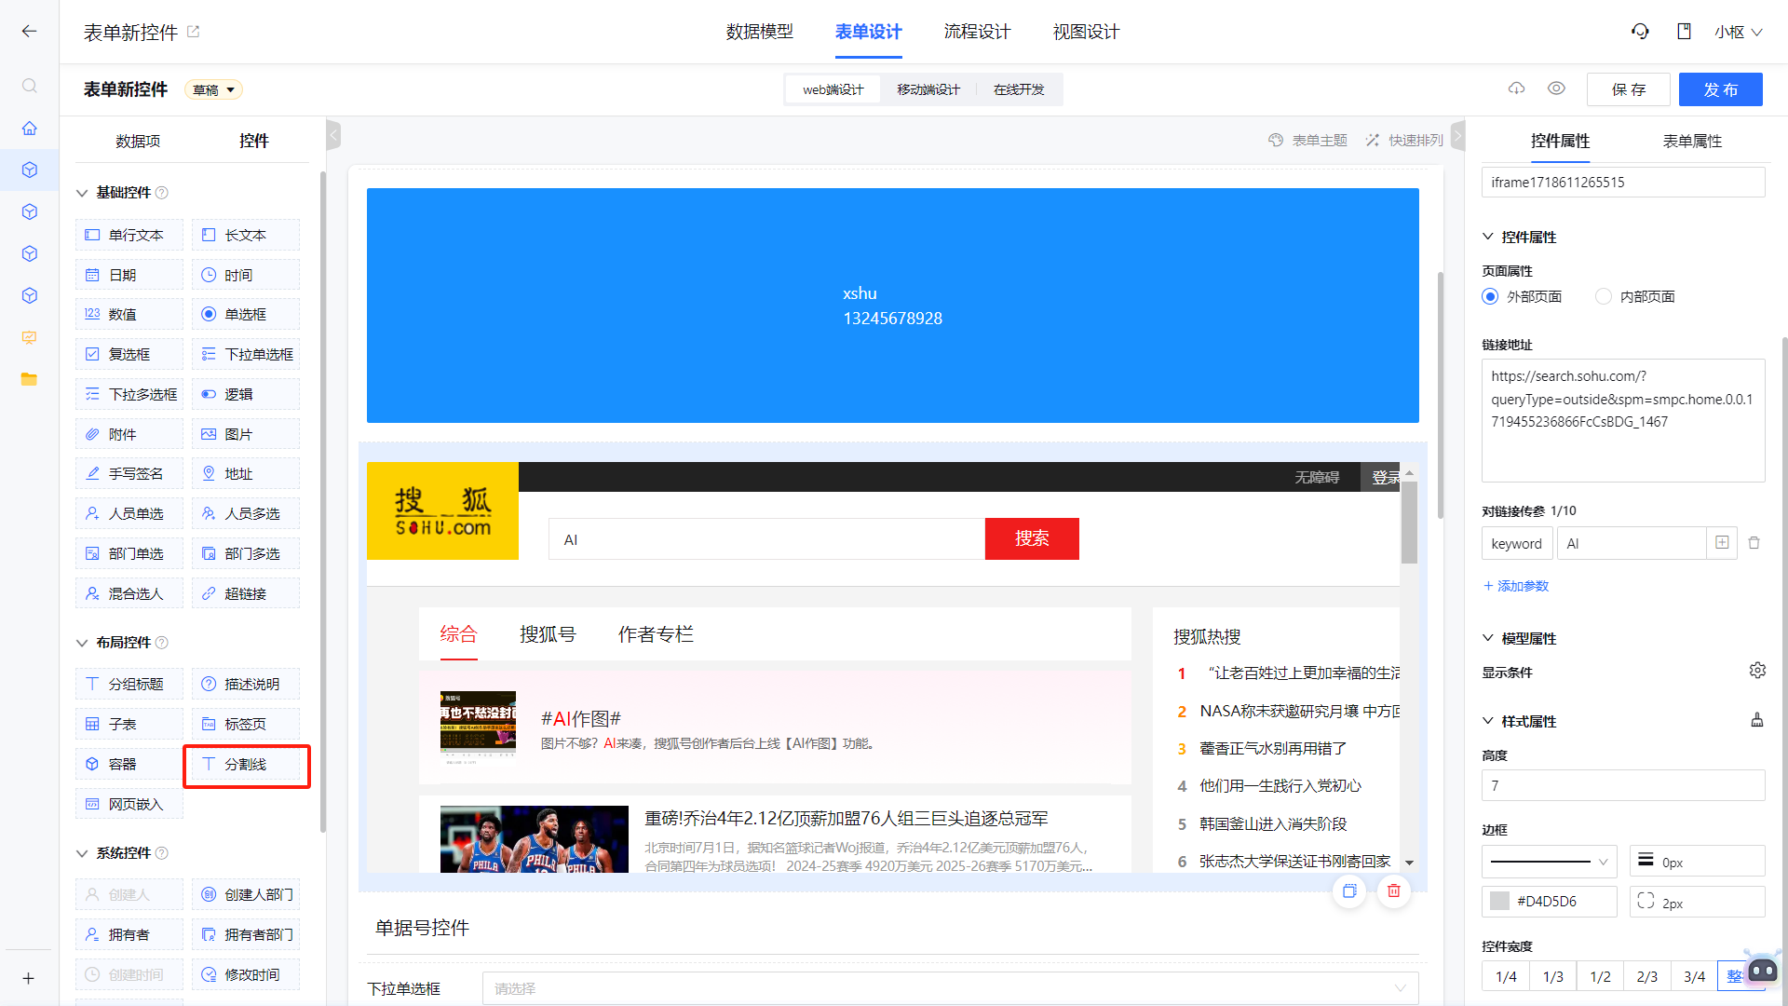Add the 子表 subtable control
1788x1006 pixels.
click(129, 725)
